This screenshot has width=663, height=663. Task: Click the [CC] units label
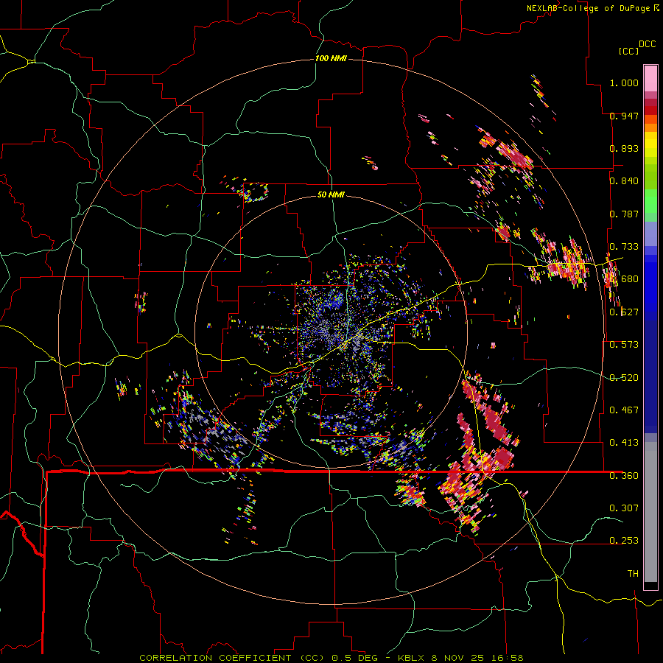629,51
